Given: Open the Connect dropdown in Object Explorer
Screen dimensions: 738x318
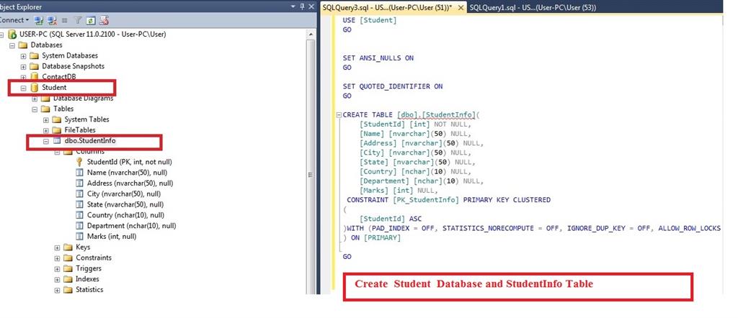Looking at the screenshot, I should pyautogui.click(x=14, y=20).
